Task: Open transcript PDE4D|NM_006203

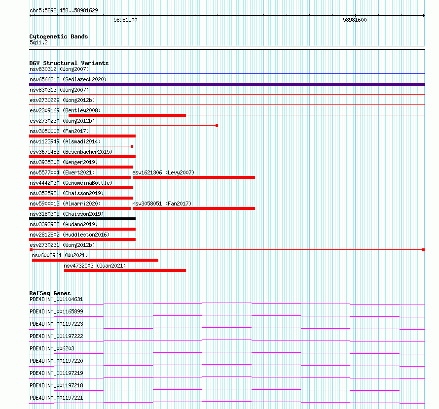Action: tap(52, 348)
